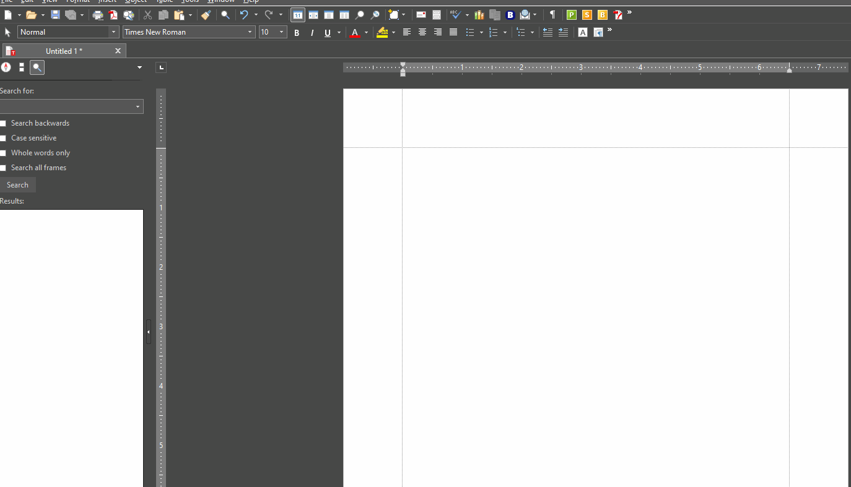The width and height of the screenshot is (851, 487).
Task: Click into the Search for text field
Action: (67, 107)
